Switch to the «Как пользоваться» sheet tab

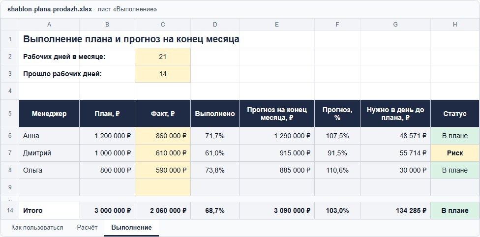click(x=37, y=228)
